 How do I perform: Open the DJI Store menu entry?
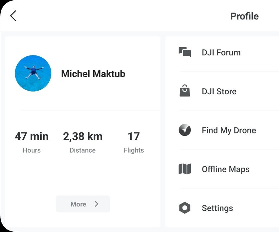pos(222,91)
